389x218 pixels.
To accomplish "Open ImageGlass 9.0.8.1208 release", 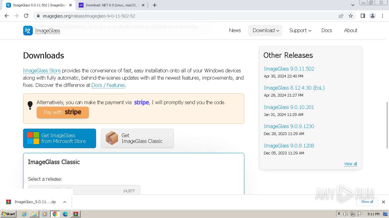I will 289,146.
